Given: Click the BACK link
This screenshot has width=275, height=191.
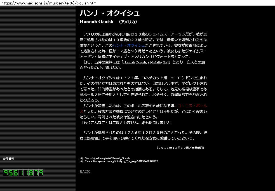Looking at the screenshot, I should [x=84, y=171].
